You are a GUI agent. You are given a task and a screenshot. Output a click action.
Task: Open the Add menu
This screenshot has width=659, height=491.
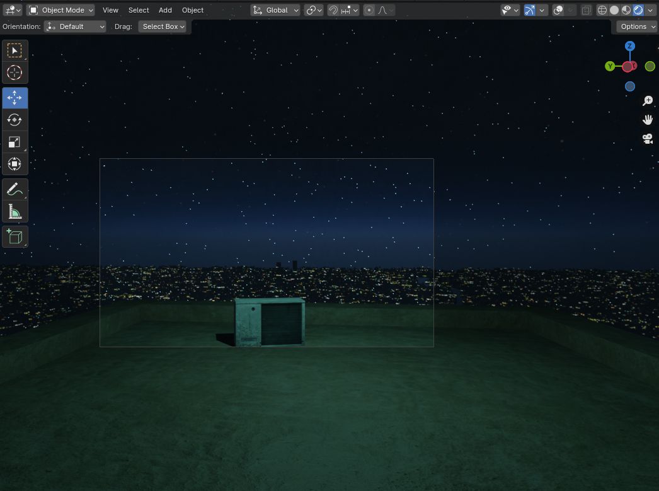(x=165, y=10)
